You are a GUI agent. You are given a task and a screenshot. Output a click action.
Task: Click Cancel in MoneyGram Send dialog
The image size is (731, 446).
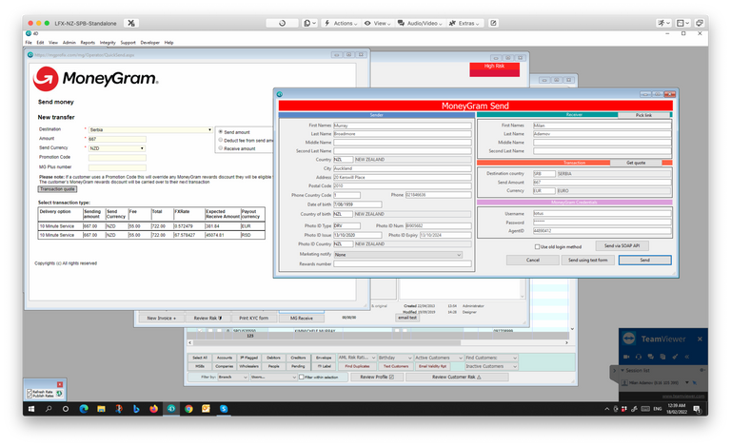click(x=533, y=260)
